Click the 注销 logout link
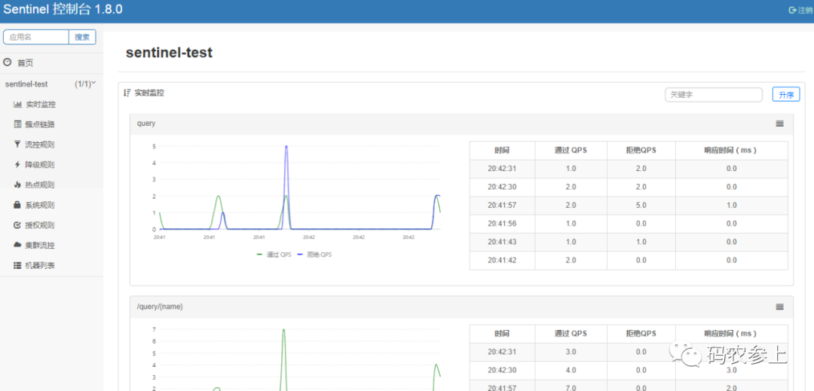 point(805,10)
